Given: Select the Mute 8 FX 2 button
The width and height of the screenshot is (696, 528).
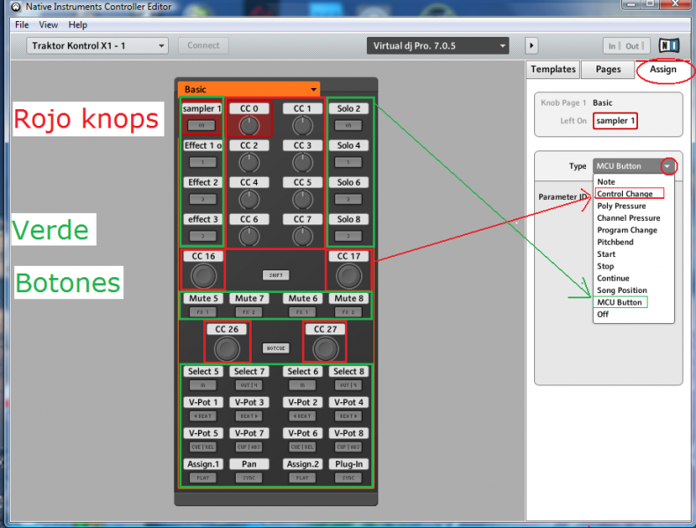Looking at the screenshot, I should (348, 312).
